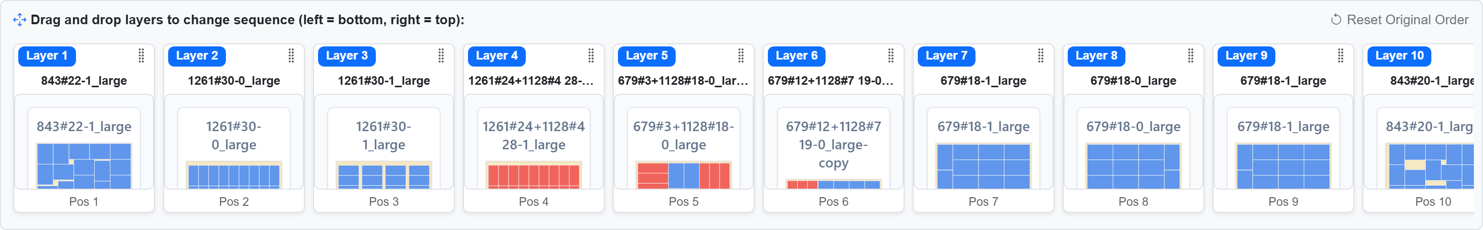This screenshot has width=1483, height=230.
Task: Click the Pos 4 label
Action: [x=534, y=201]
